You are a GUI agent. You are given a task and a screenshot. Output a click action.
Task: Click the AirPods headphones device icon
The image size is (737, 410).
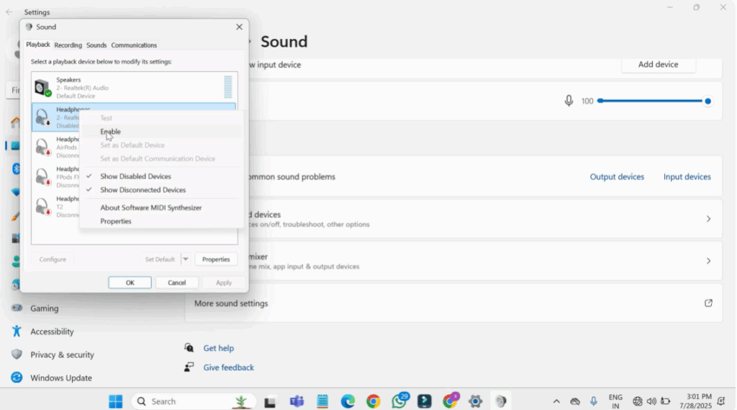point(42,147)
